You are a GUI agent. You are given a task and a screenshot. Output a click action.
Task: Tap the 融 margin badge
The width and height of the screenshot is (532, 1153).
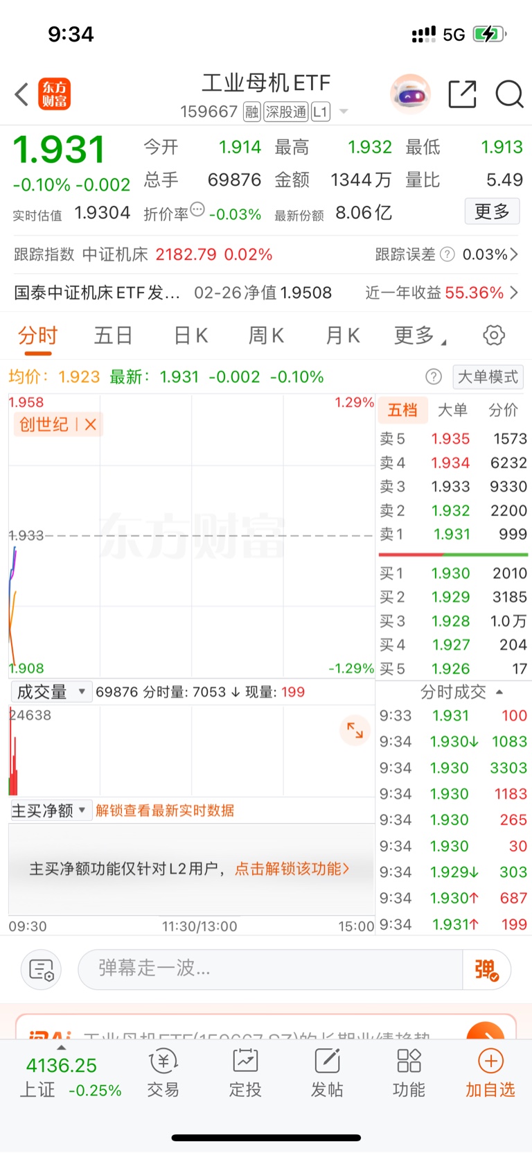tap(252, 112)
